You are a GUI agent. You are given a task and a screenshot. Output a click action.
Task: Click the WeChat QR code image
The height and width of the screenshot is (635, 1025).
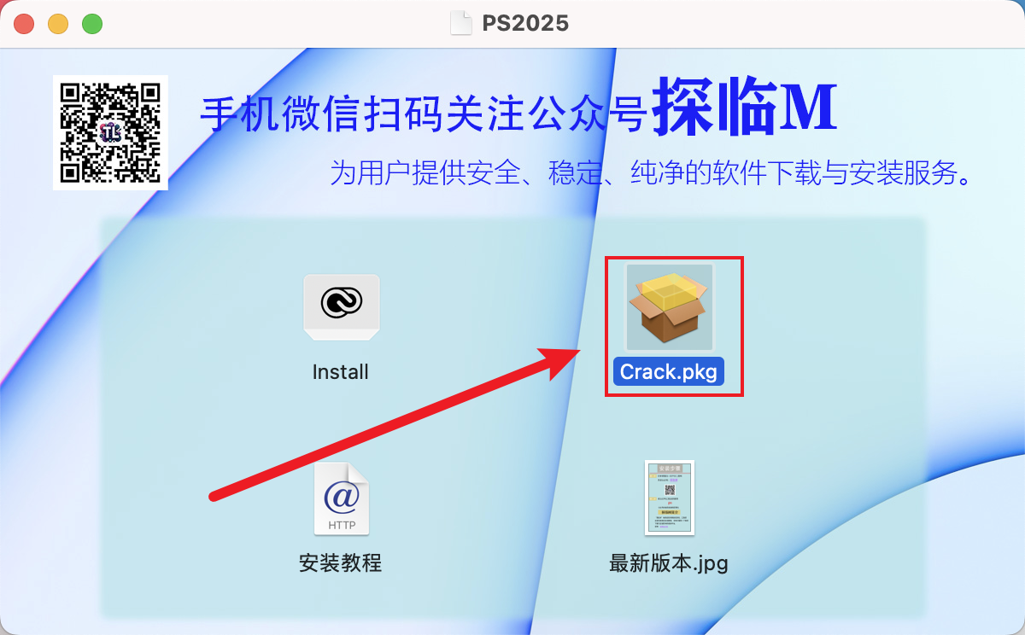pyautogui.click(x=110, y=132)
